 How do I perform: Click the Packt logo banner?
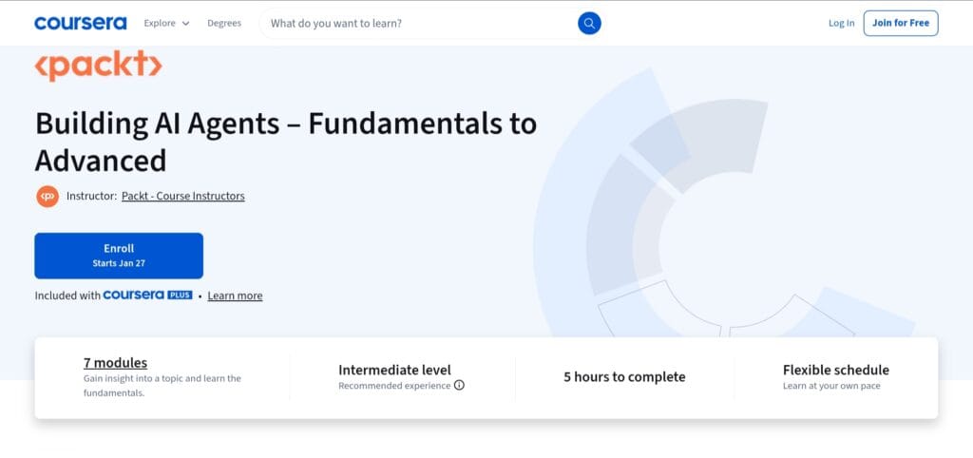(x=99, y=66)
